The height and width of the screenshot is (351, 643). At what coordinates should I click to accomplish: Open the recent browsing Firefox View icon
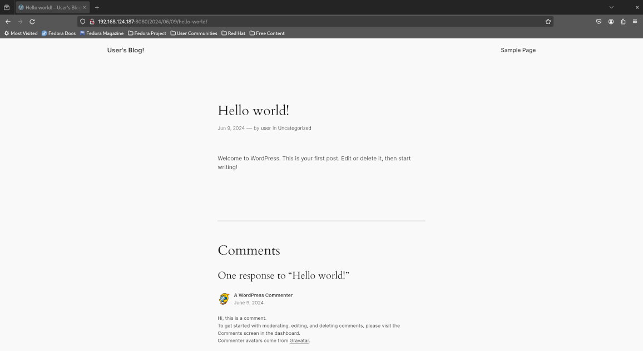(x=7, y=7)
